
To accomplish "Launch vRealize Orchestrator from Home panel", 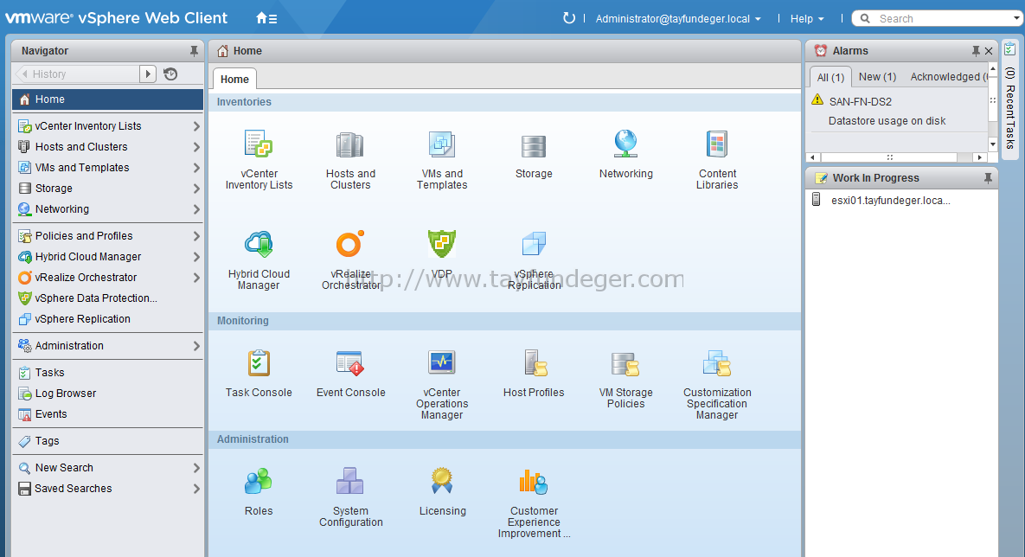I will click(x=350, y=244).
